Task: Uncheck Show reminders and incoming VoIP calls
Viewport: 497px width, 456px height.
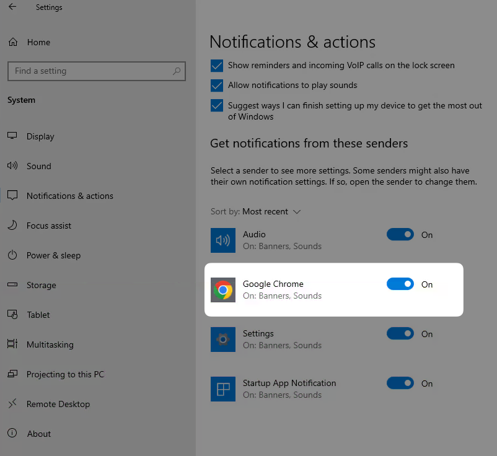Action: point(217,66)
